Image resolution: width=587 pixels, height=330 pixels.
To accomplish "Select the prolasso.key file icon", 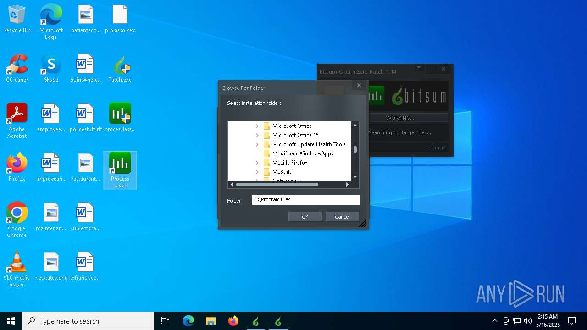I will pyautogui.click(x=120, y=19).
